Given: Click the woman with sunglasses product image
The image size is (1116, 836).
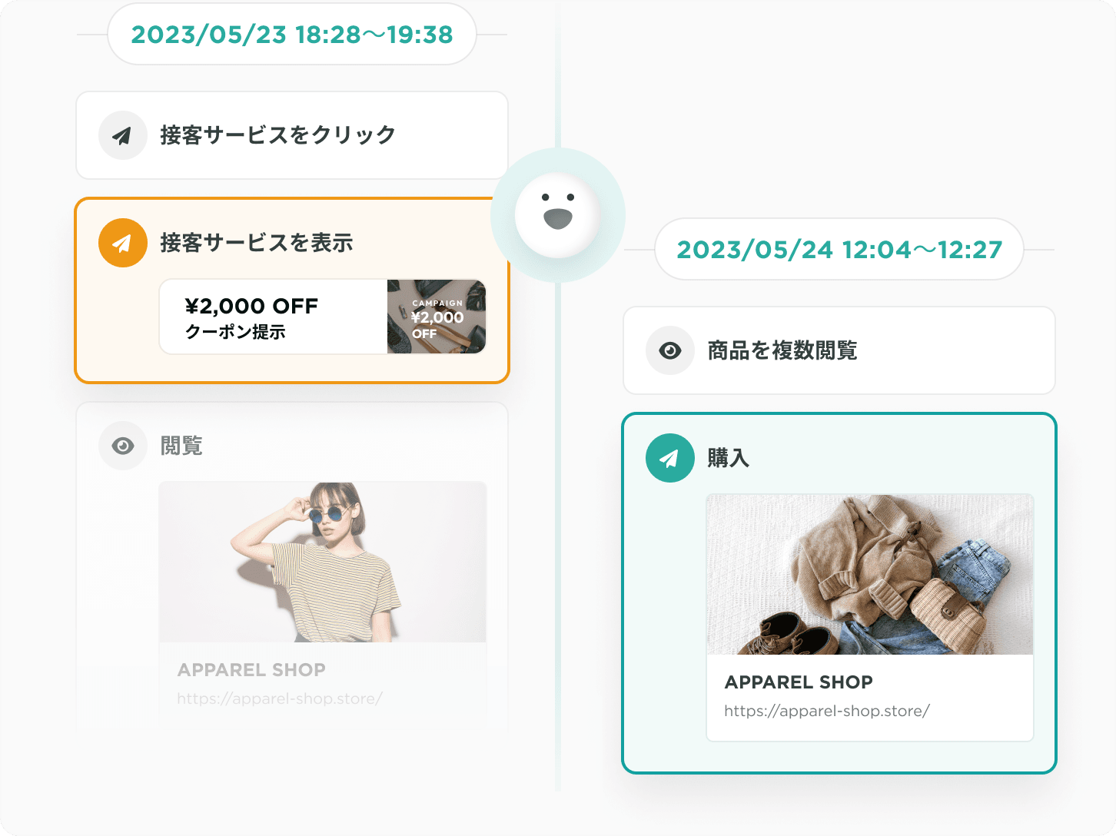Looking at the screenshot, I should tap(323, 562).
